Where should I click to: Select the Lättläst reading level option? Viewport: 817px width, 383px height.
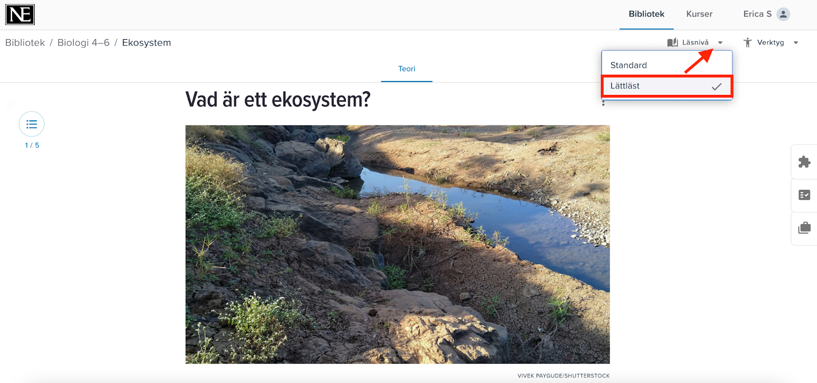[x=667, y=86]
